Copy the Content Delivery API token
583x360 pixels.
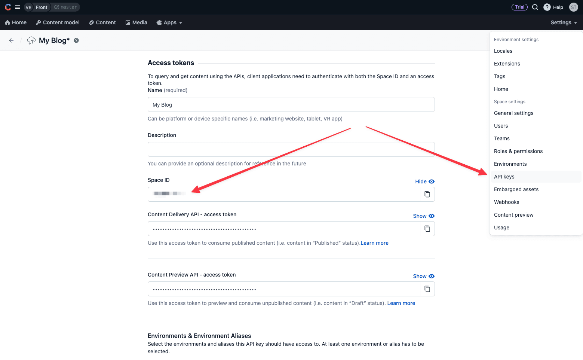pyautogui.click(x=427, y=229)
